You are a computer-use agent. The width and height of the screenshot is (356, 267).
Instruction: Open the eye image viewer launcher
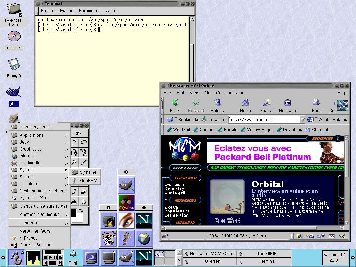pos(126,220)
